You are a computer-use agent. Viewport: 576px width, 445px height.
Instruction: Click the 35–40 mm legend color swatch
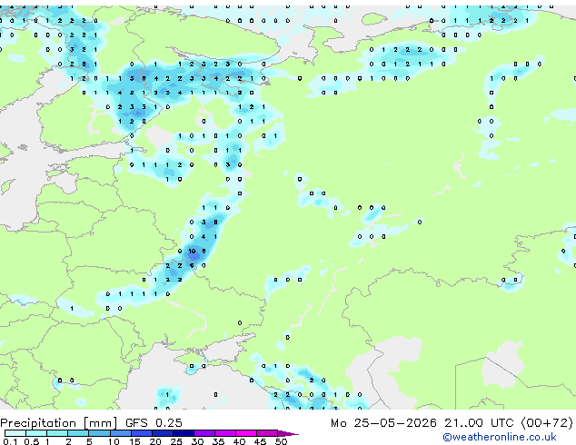(224, 433)
